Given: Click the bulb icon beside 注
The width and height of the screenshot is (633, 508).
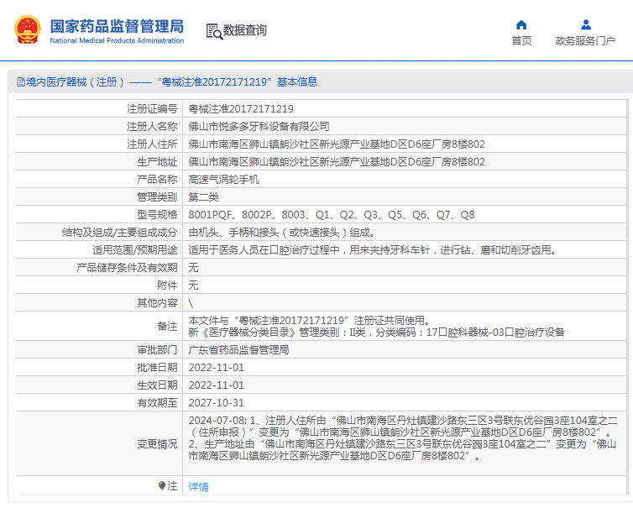Looking at the screenshot, I should click(x=162, y=485).
